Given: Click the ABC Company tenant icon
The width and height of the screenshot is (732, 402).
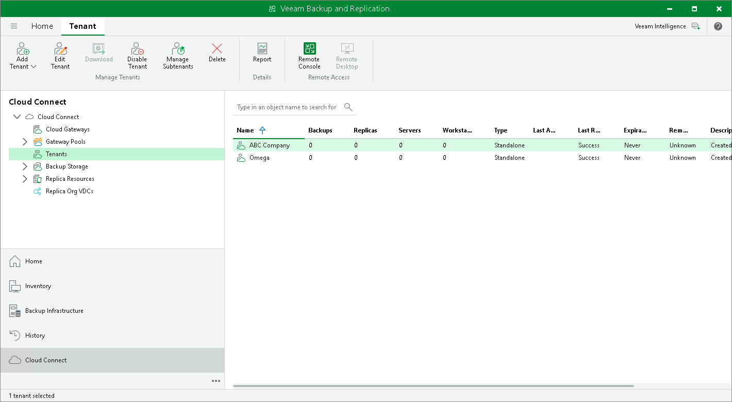Looking at the screenshot, I should [x=241, y=145].
